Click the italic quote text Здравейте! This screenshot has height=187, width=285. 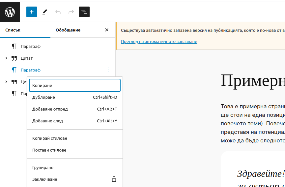point(261,174)
